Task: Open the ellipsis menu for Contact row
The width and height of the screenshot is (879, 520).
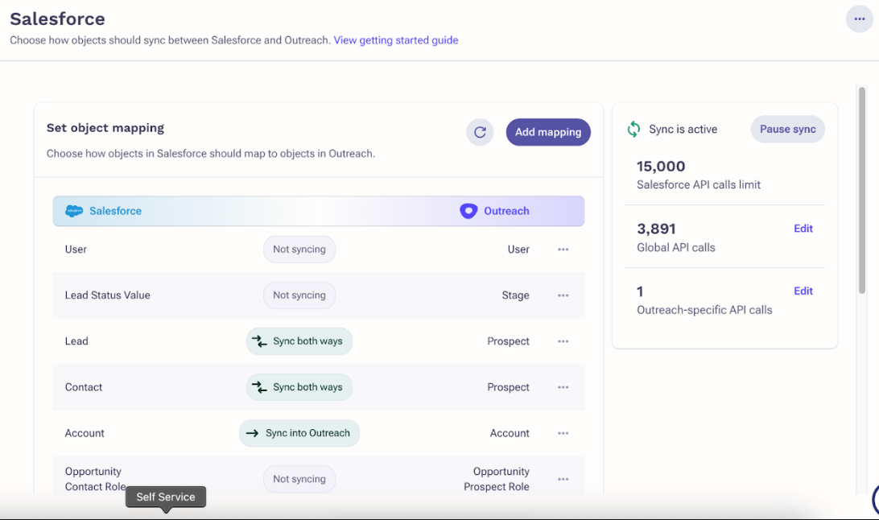Action: click(x=563, y=387)
